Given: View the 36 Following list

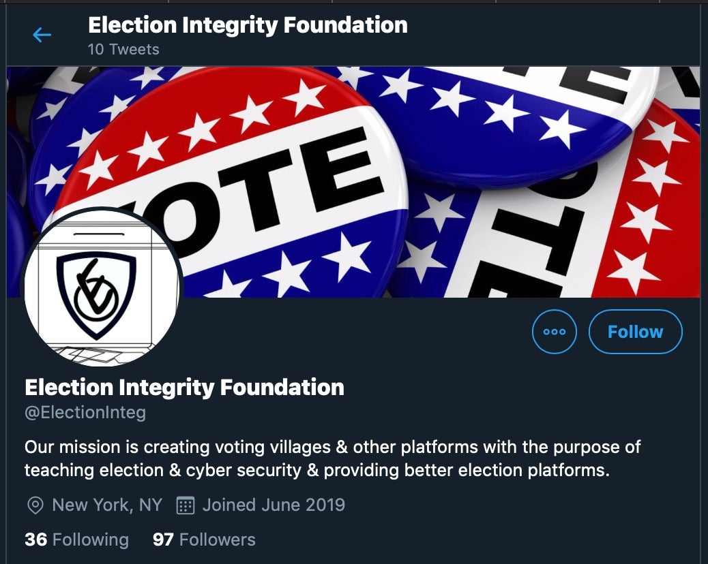Looking at the screenshot, I should click(x=76, y=539).
